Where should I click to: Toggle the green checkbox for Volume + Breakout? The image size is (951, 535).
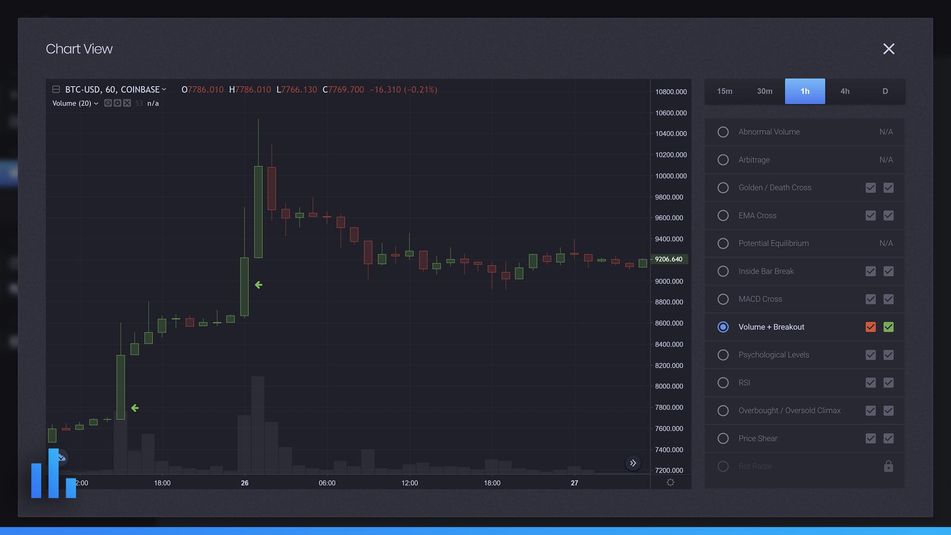click(888, 327)
